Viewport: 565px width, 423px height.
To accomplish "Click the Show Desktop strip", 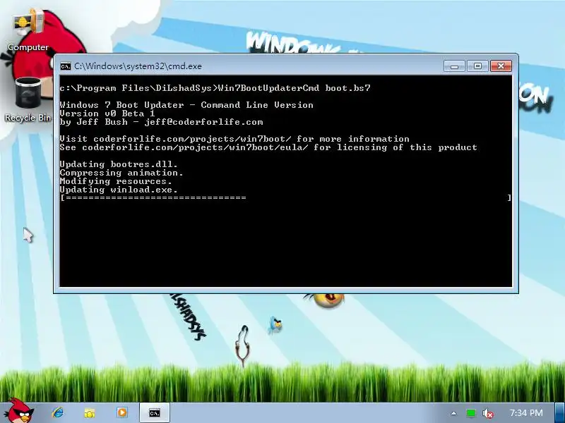I will click(x=560, y=413).
